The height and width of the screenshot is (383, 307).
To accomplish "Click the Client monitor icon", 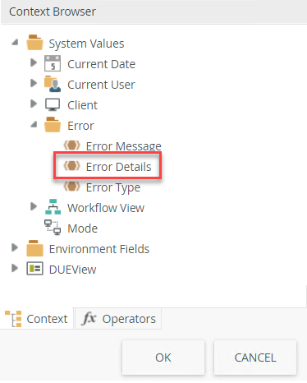I will click(53, 104).
